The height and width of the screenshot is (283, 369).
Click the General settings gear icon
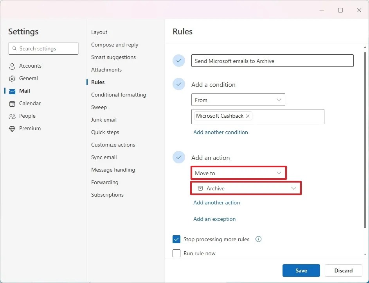(12, 78)
